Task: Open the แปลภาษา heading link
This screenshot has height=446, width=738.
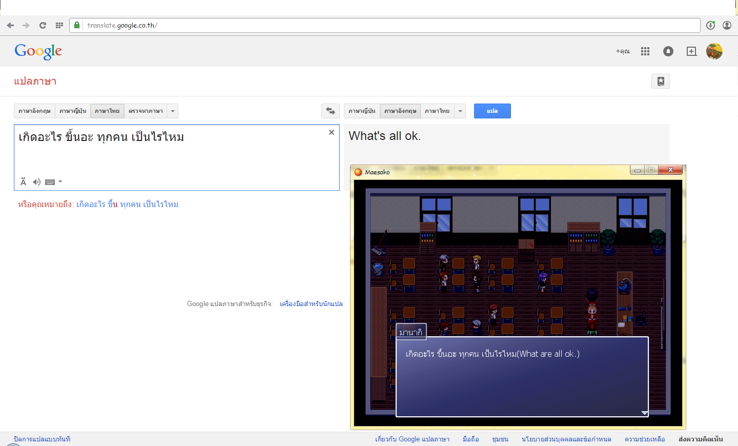Action: (x=35, y=82)
